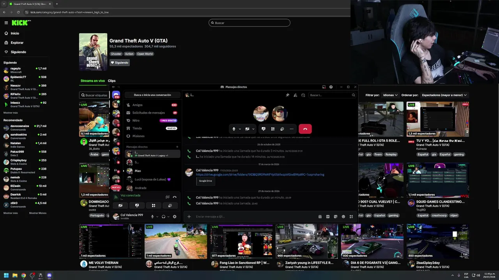Show user profile icon in chat header

coord(303,95)
